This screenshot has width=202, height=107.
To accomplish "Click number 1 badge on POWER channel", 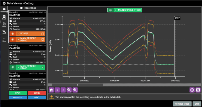I will point(18,34).
